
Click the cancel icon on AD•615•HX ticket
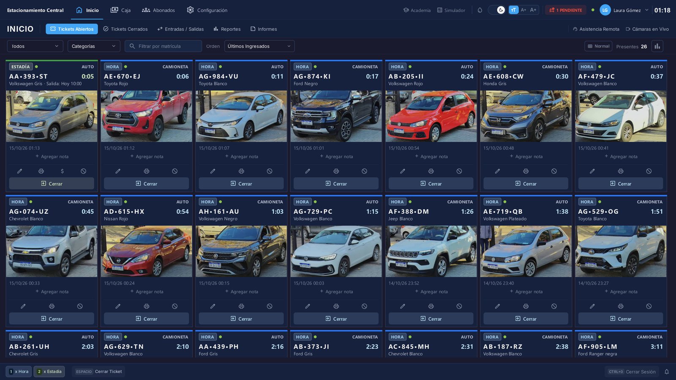tap(174, 306)
